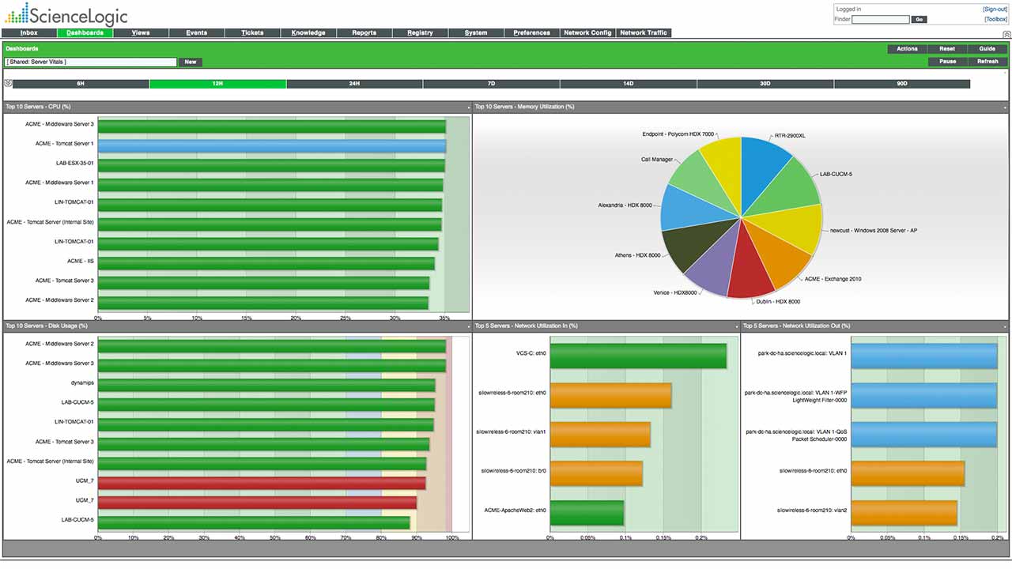Click into the Finder search field
The image size is (1012, 569).
click(881, 19)
